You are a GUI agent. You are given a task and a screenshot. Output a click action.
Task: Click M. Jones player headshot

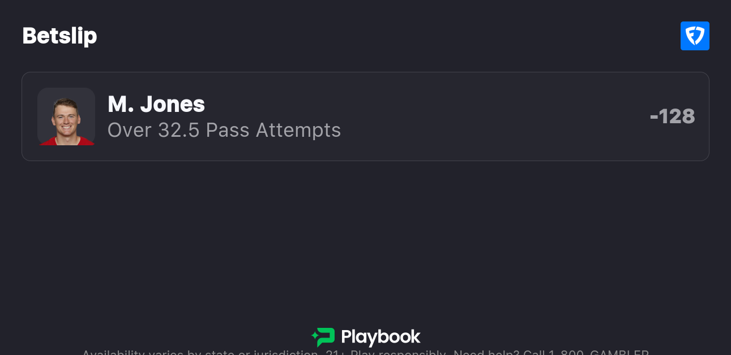point(66,116)
